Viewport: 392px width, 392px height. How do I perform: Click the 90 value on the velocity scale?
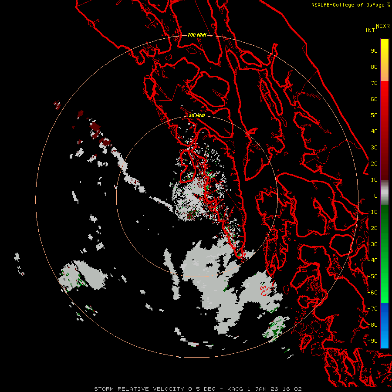click(374, 51)
